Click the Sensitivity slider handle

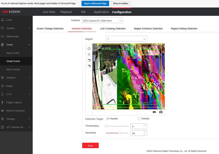[119, 133]
